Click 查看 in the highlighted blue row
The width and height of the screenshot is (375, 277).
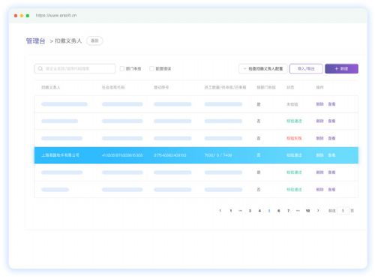pos(331,155)
